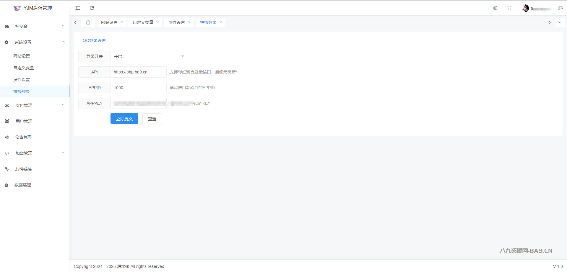Viewport: 567px width, 272px height.
Task: Expand the 支付管理 sidebar menu
Action: coord(35,105)
